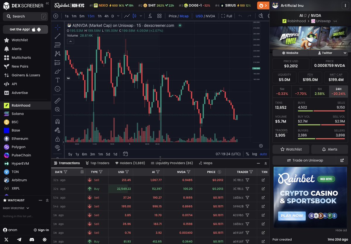Image resolution: width=351 pixels, height=244 pixels.
Task: Switch to Top Traders tab
Action: [97, 163]
